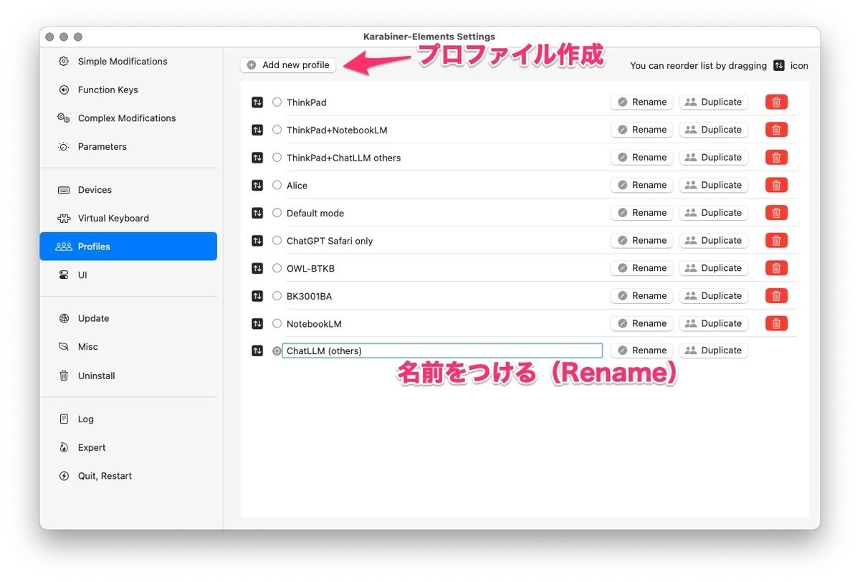Trash the BK3001BA profile

(x=776, y=295)
